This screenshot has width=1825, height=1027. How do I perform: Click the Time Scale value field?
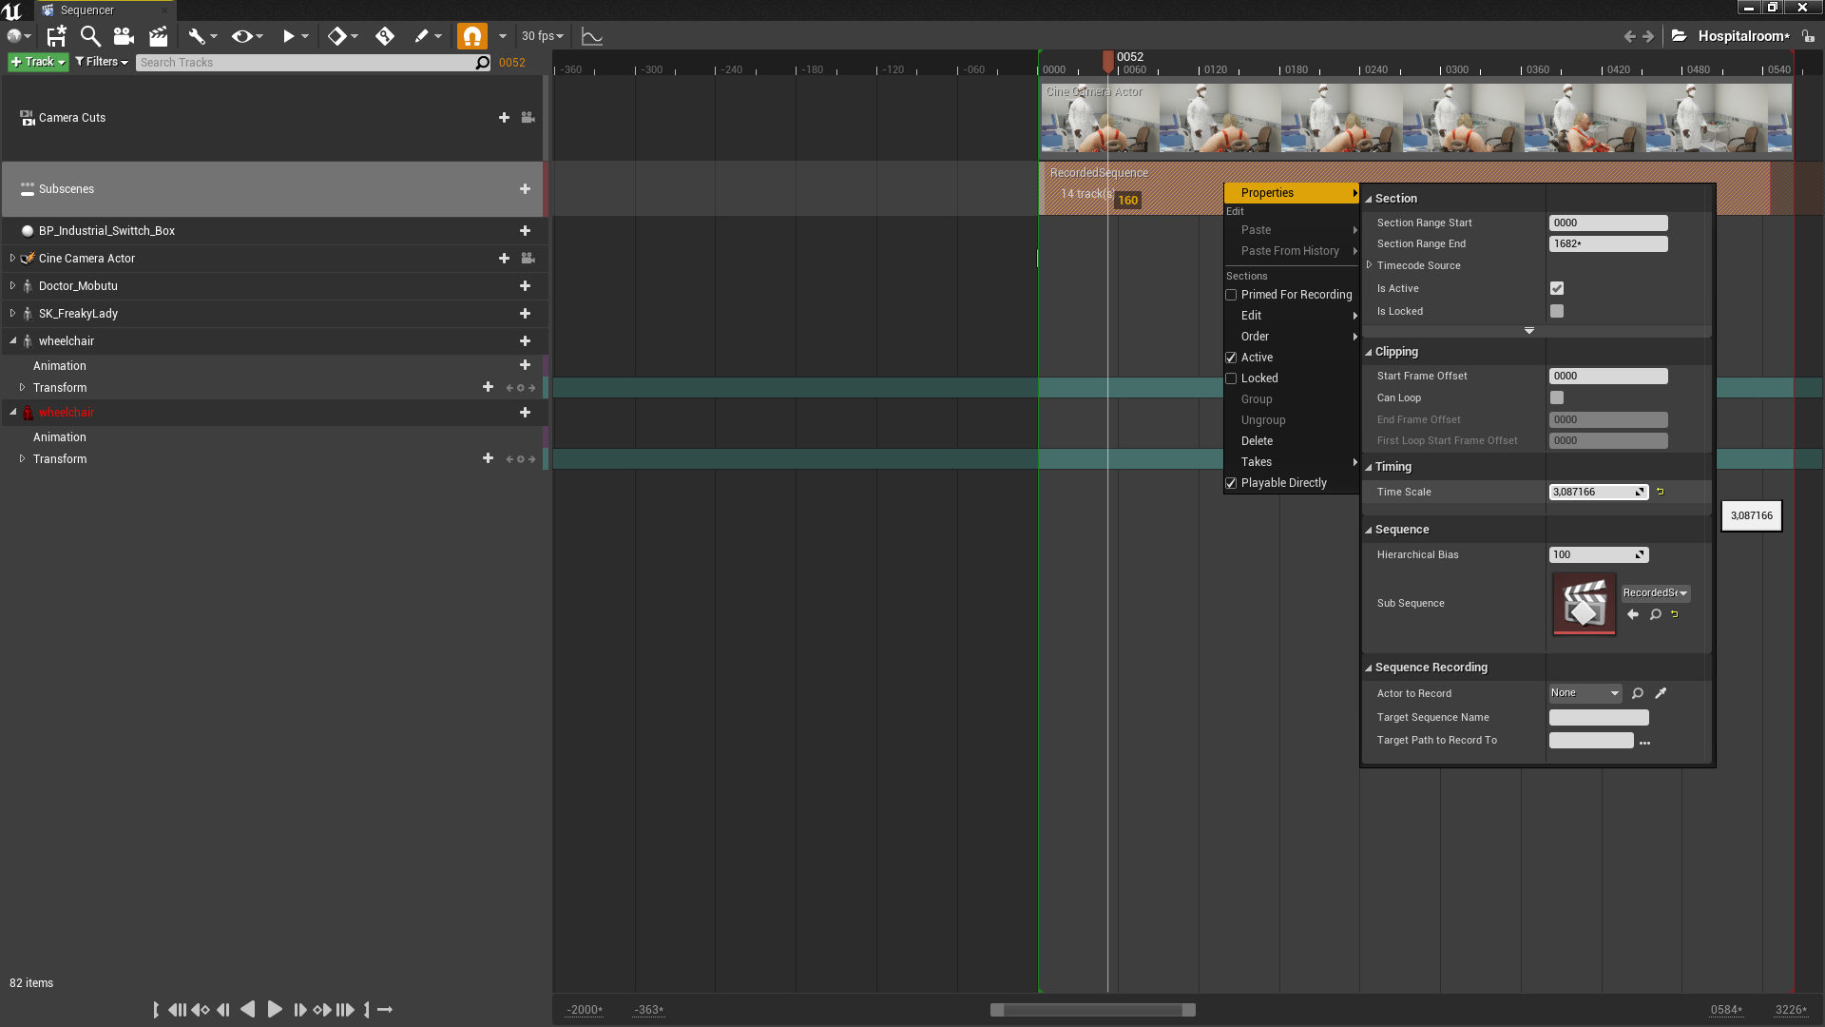[1598, 492]
